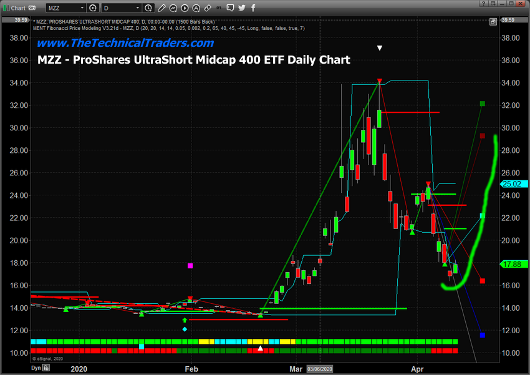Screen dimensions: 530x375
Task: Open the alerts 'A' circle icon
Action: (196, 7)
